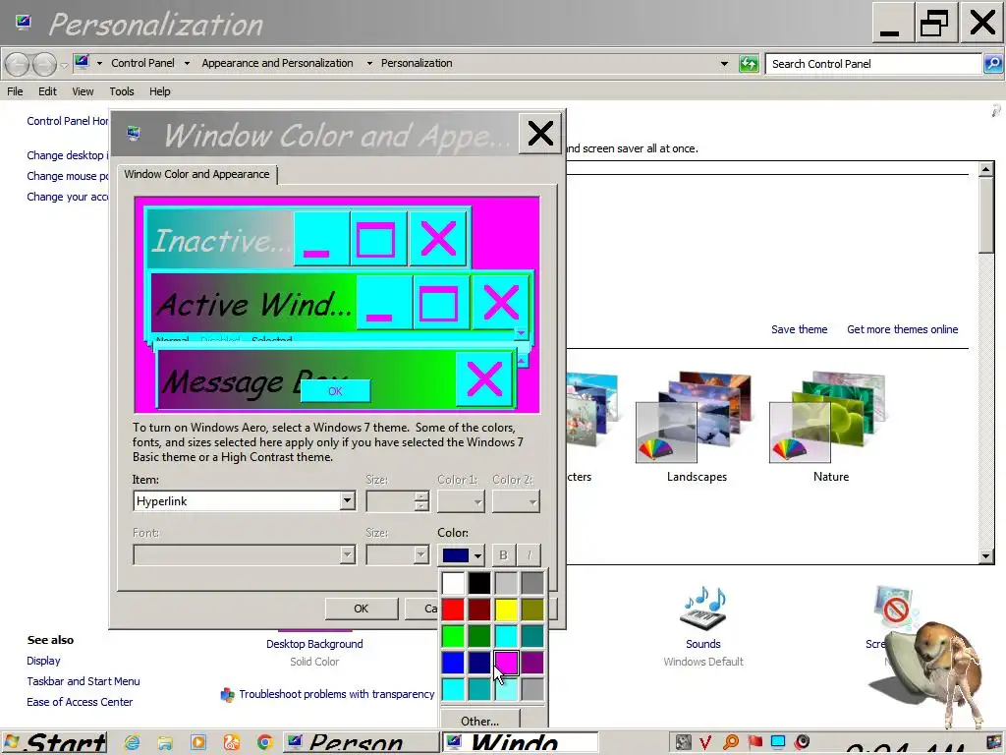This screenshot has height=755, width=1006.
Task: Pick the magenta color swatch
Action: coord(506,663)
